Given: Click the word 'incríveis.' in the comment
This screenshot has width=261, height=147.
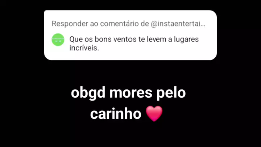Looking at the screenshot, I should click(x=84, y=48).
